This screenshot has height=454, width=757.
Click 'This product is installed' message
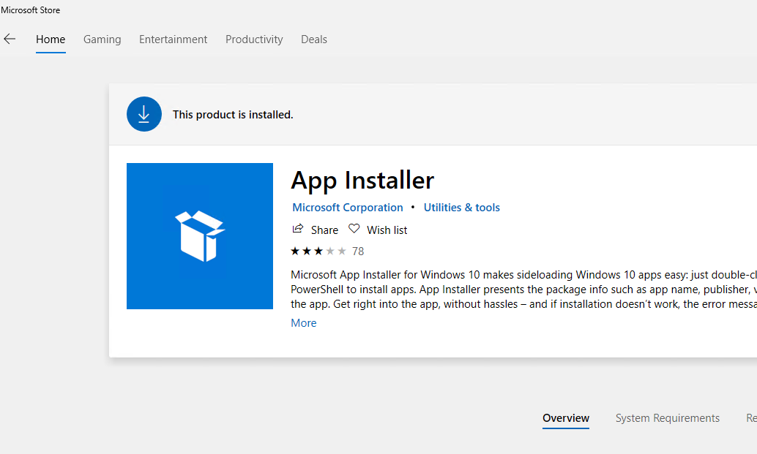click(x=233, y=115)
